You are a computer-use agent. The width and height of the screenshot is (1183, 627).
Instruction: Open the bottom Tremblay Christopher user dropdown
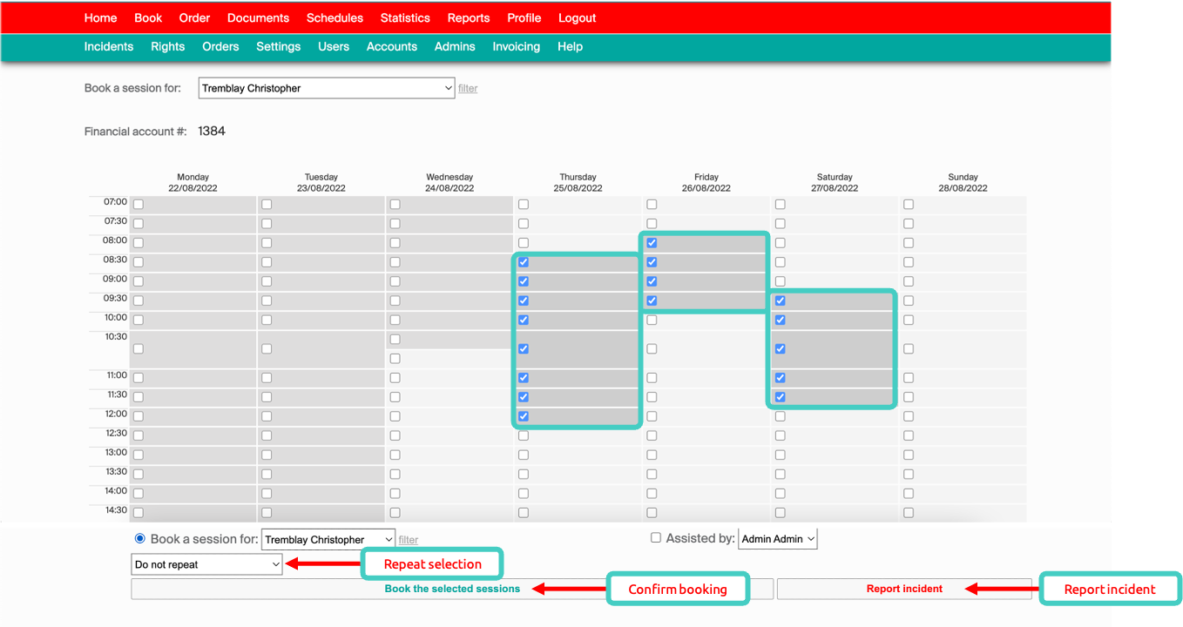(328, 540)
